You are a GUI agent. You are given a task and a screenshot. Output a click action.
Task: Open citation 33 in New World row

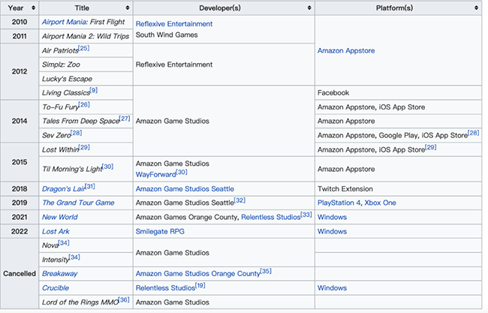[306, 215]
